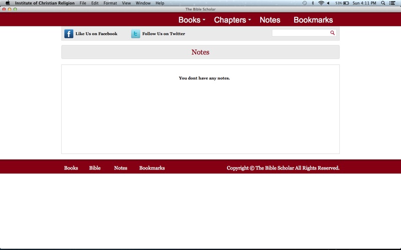Click the battery status icon
401x250 pixels.
346,3
